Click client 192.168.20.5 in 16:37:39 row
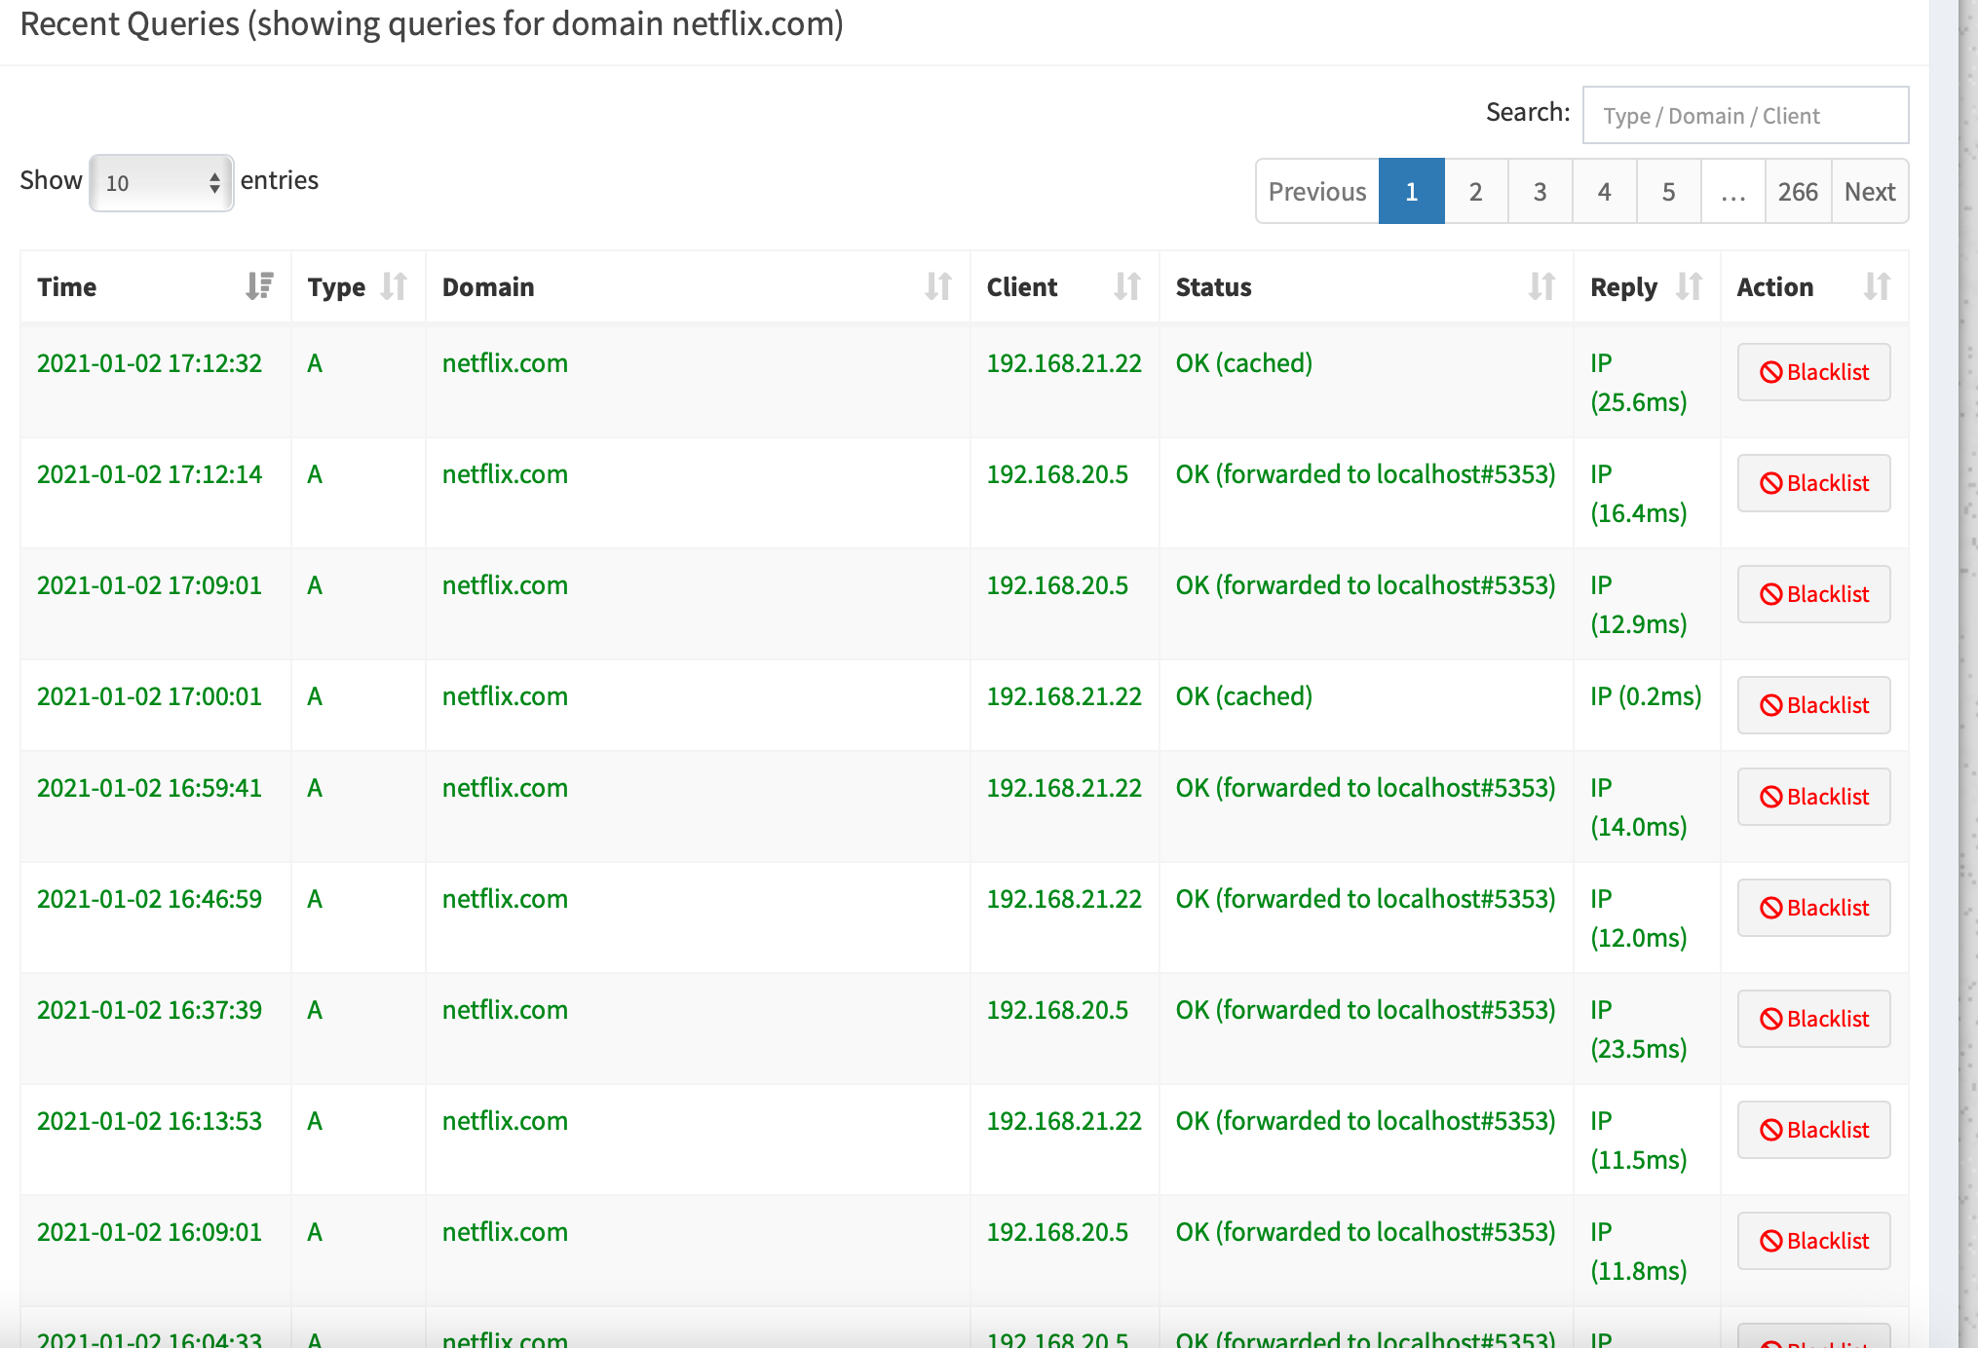 (1057, 1010)
